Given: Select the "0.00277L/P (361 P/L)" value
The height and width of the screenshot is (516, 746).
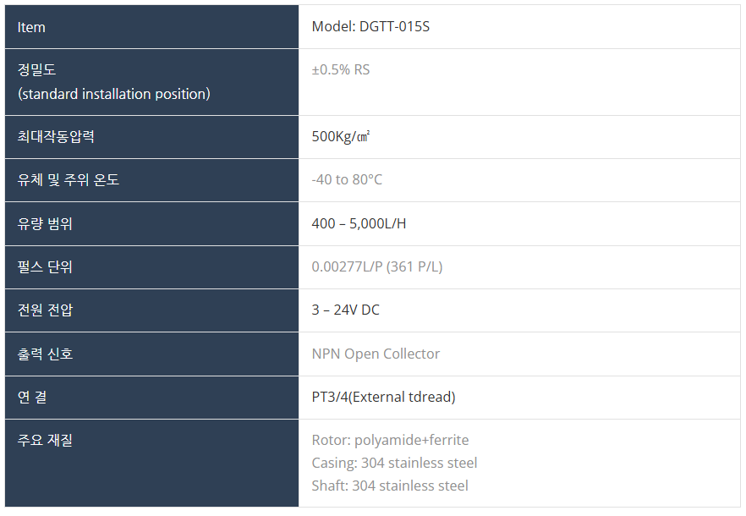Looking at the screenshot, I should [376, 267].
